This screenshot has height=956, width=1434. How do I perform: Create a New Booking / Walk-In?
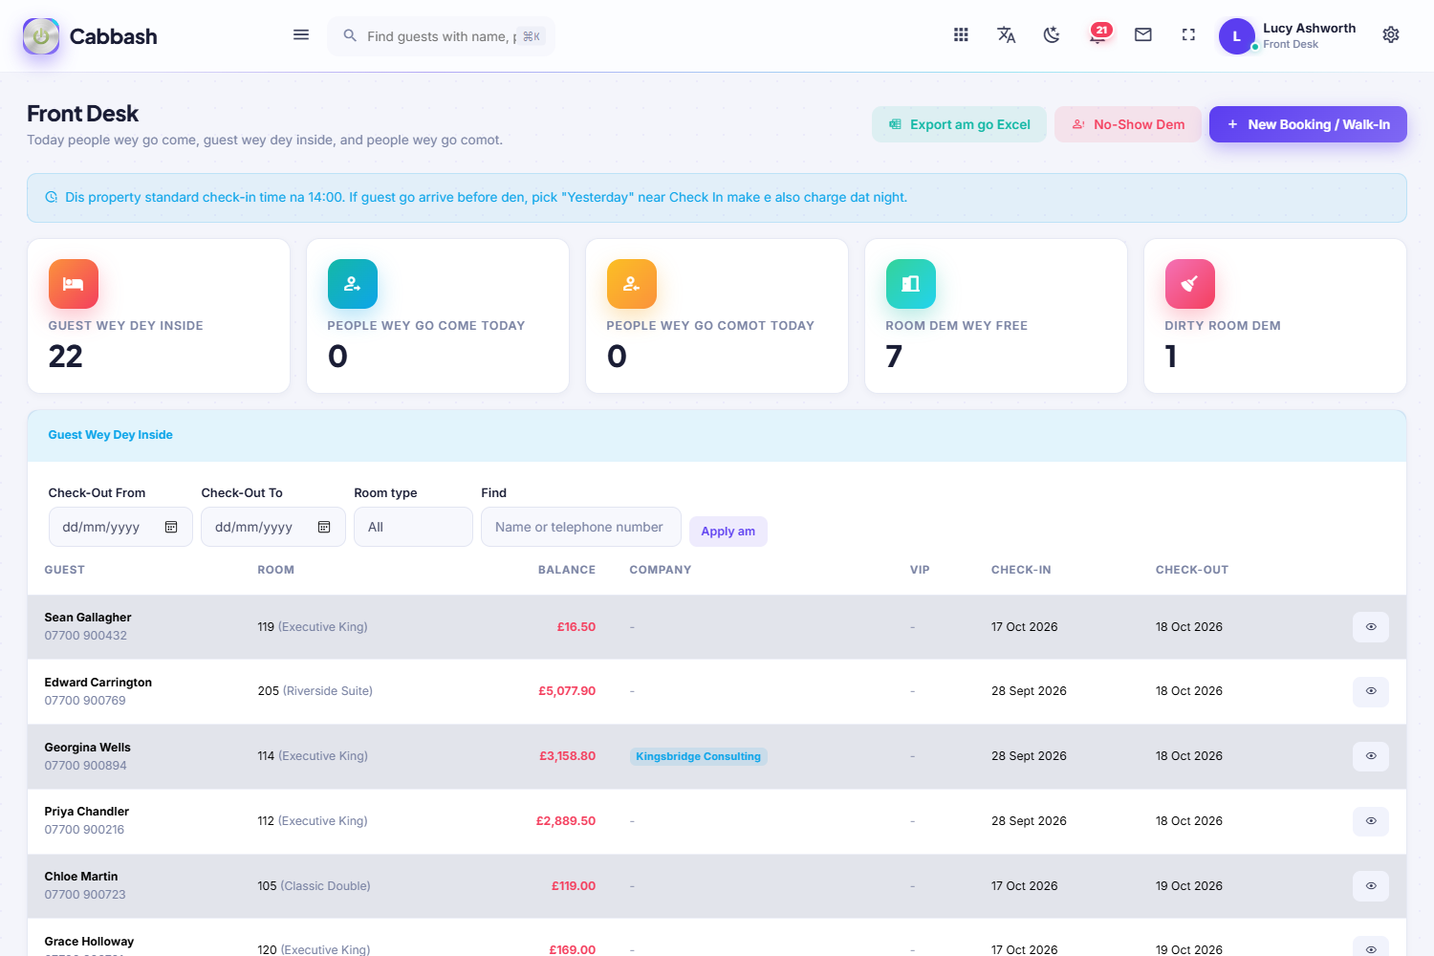coord(1308,124)
